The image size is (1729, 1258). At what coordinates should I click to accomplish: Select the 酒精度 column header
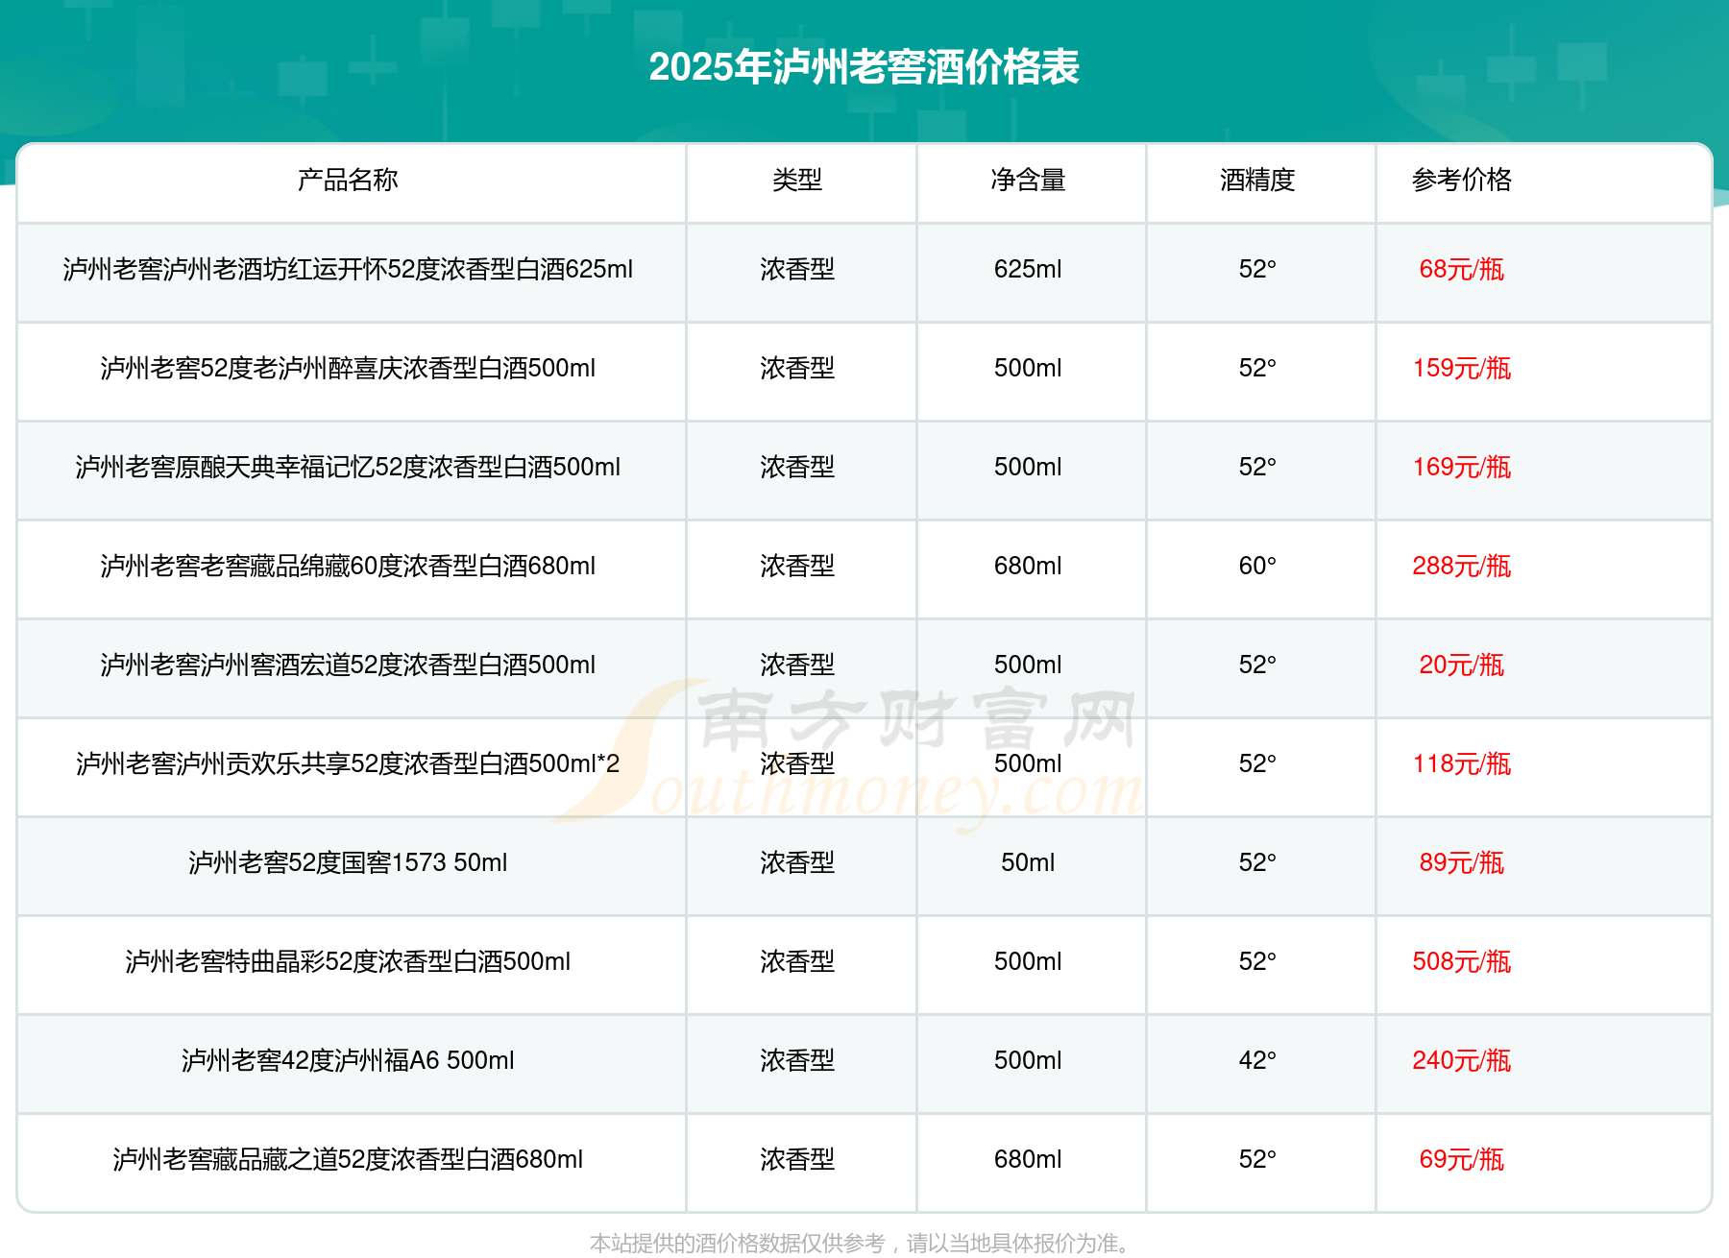1257,180
